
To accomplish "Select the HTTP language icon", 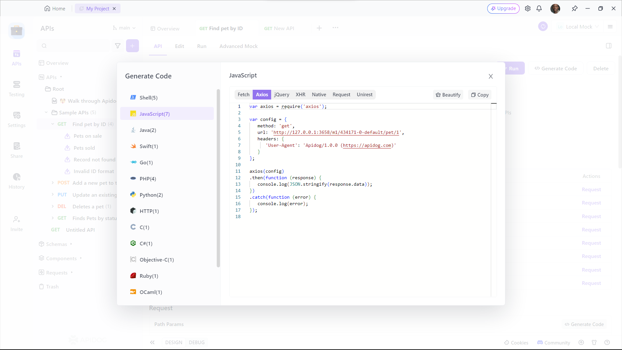I will tap(133, 211).
